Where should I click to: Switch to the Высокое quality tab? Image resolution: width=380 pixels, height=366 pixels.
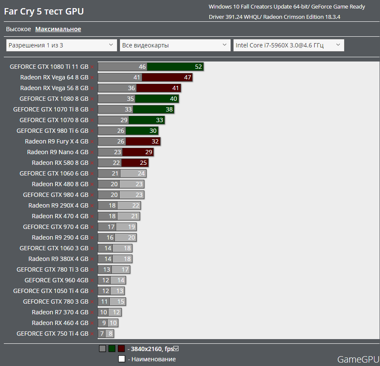pyautogui.click(x=18, y=29)
